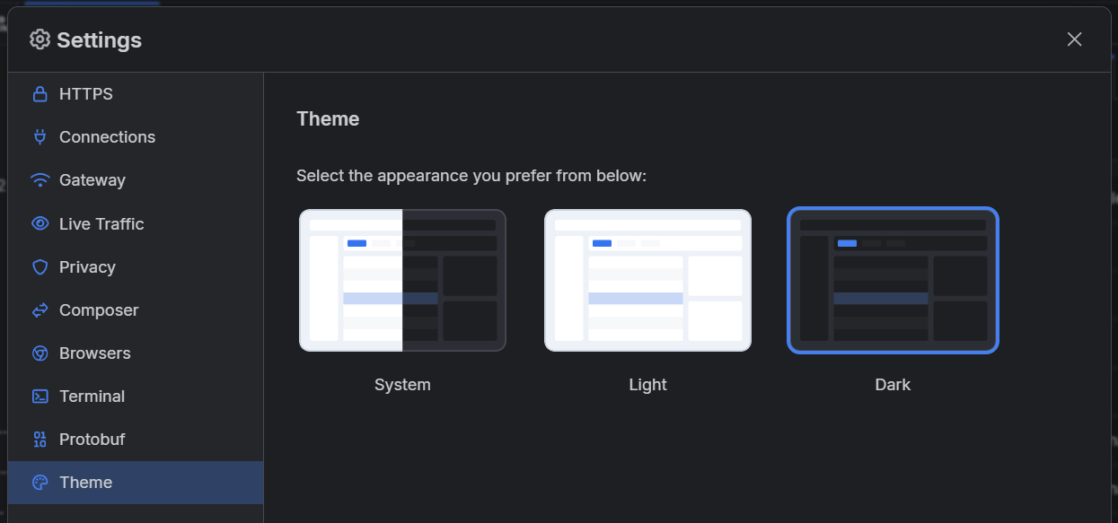
Task: Click the HTTPS lock icon
Action: 40,94
